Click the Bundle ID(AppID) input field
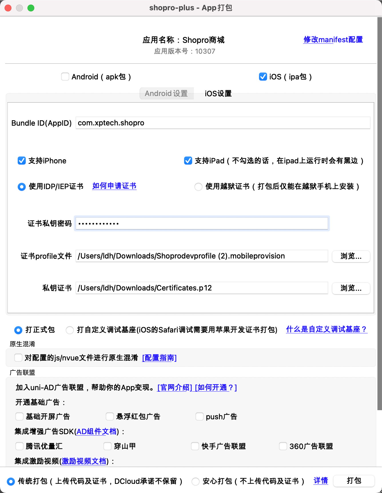This screenshot has height=493, width=382. click(223, 123)
